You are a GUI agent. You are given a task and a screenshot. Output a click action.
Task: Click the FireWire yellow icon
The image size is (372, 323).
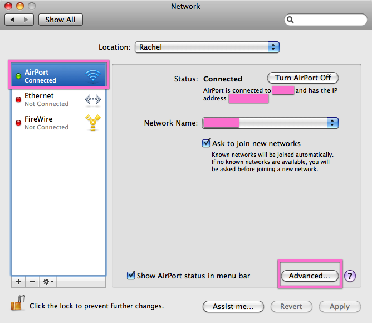tap(92, 123)
